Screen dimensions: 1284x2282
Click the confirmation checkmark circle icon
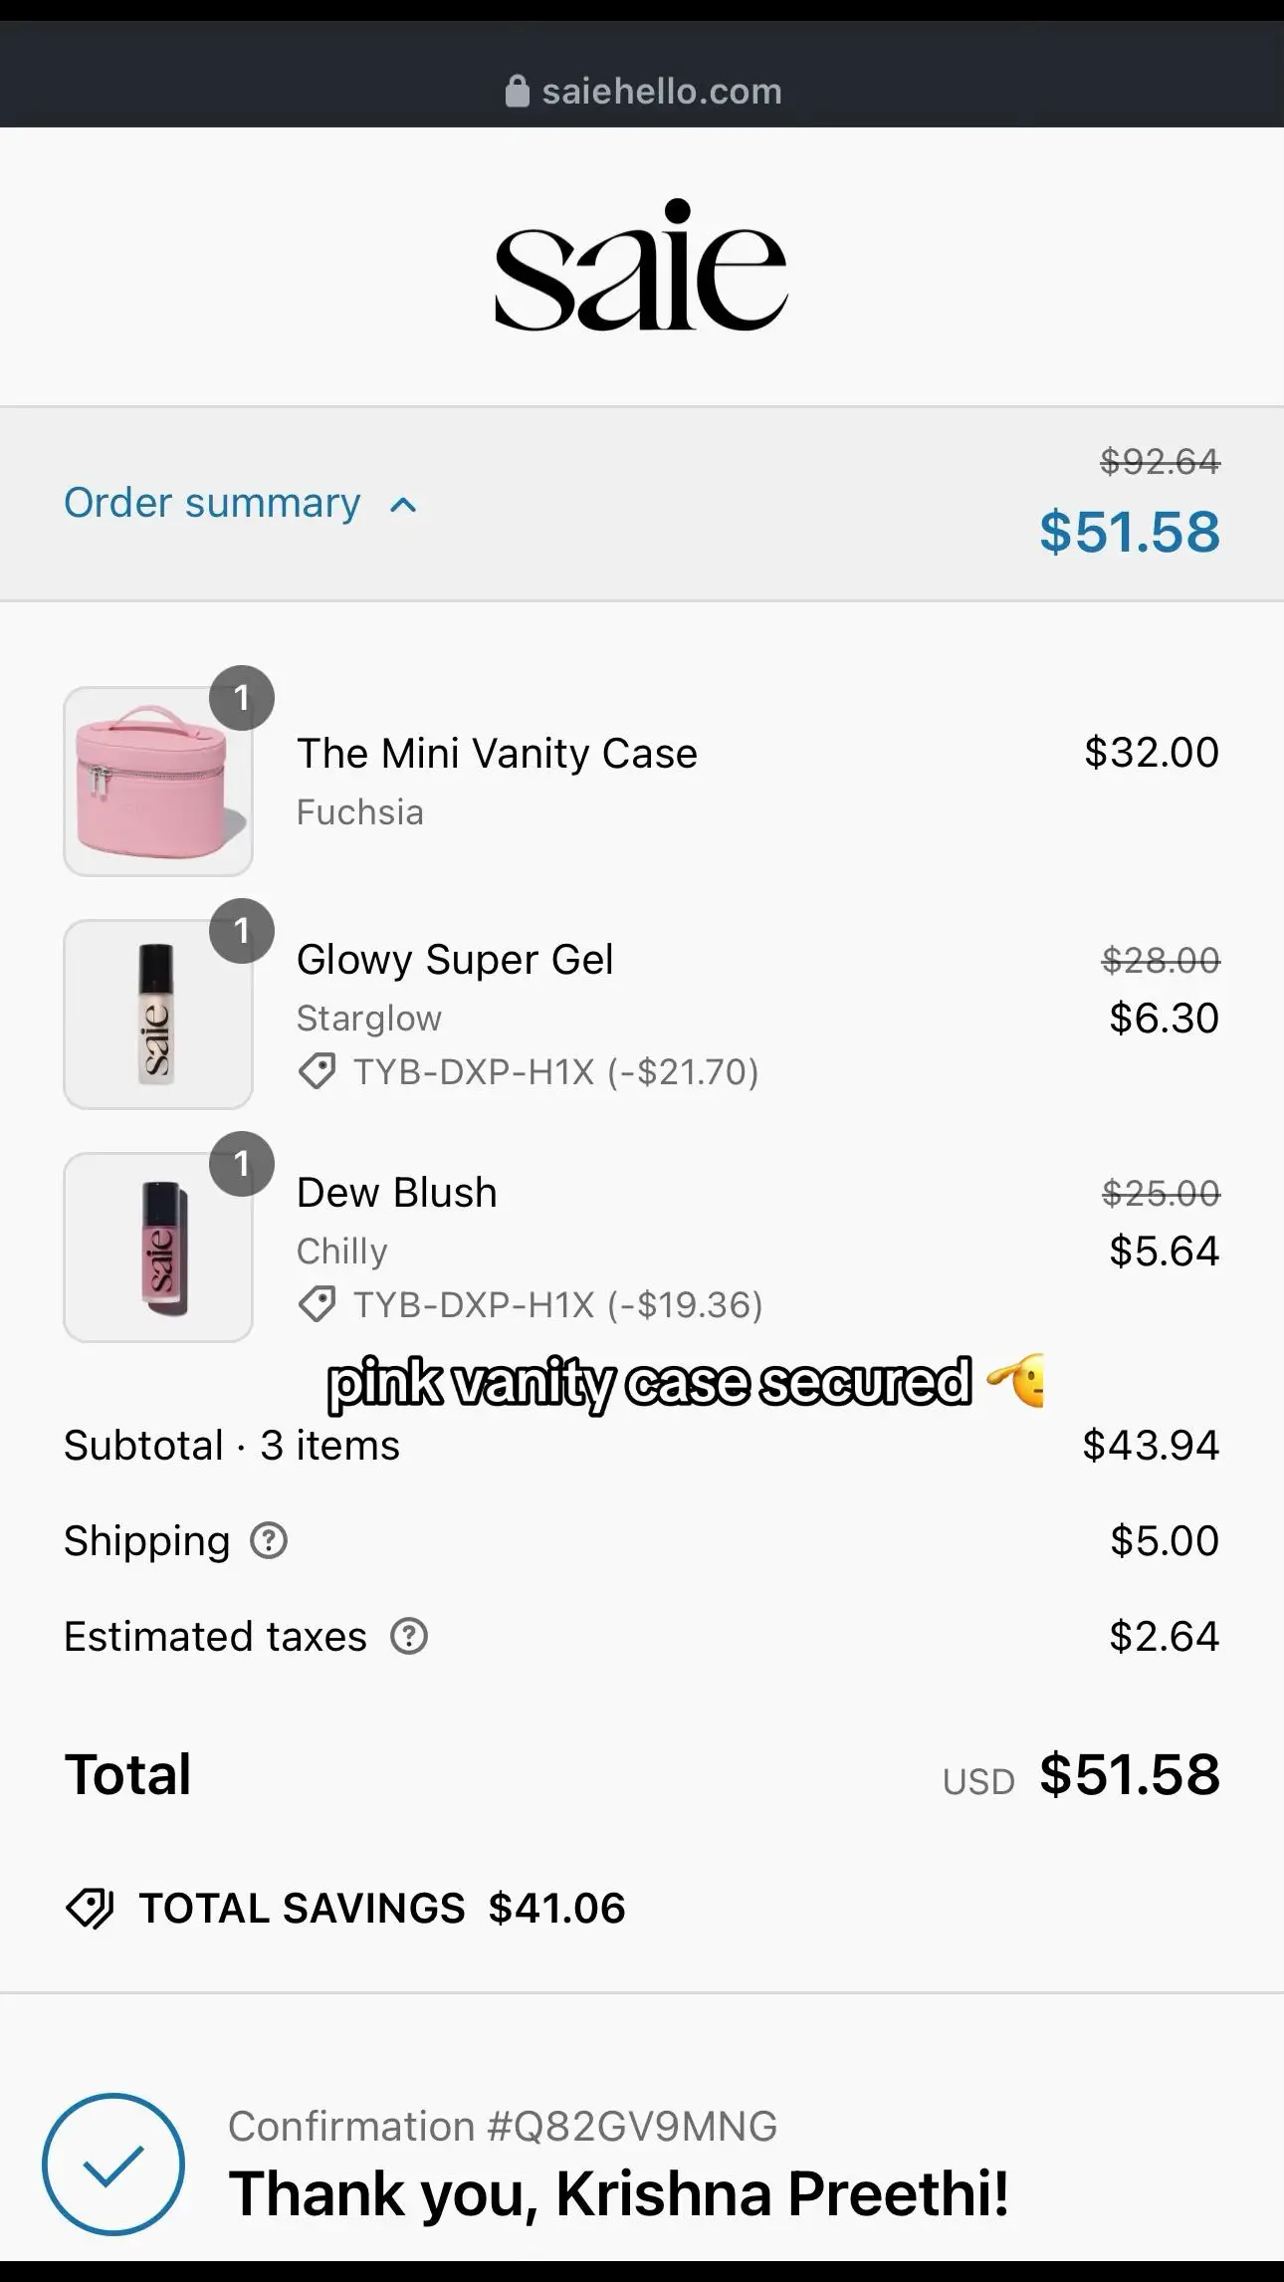(113, 2164)
